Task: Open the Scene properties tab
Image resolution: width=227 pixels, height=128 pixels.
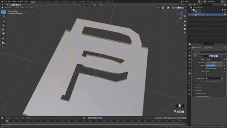Action: [x=189, y=63]
